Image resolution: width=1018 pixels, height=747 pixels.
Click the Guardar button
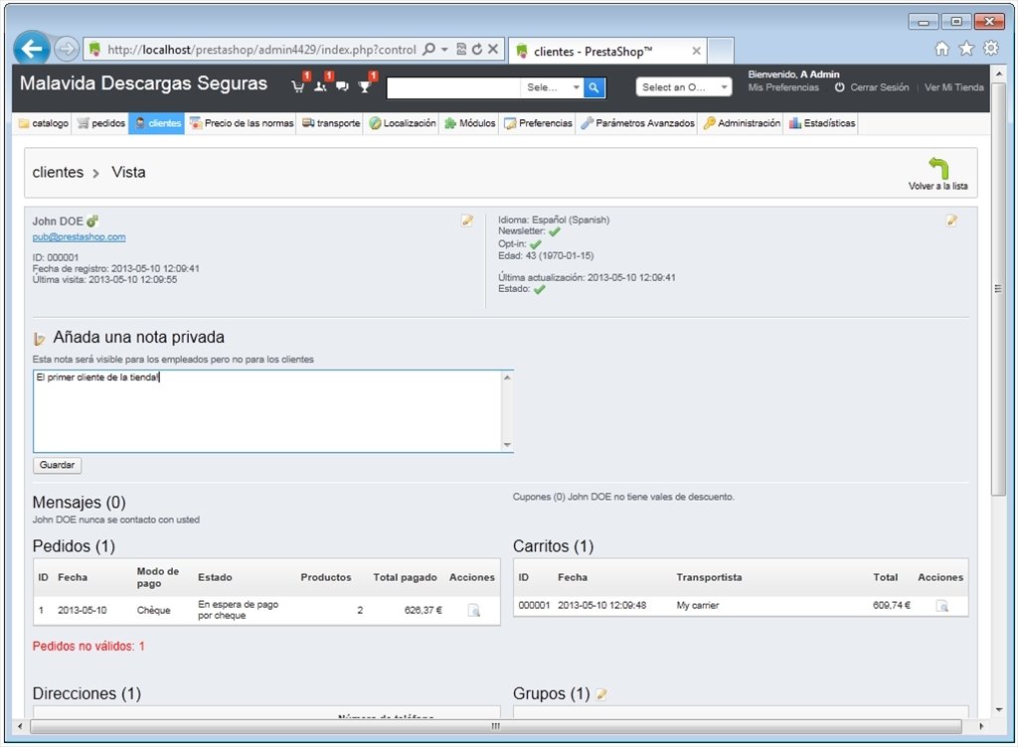(x=57, y=465)
